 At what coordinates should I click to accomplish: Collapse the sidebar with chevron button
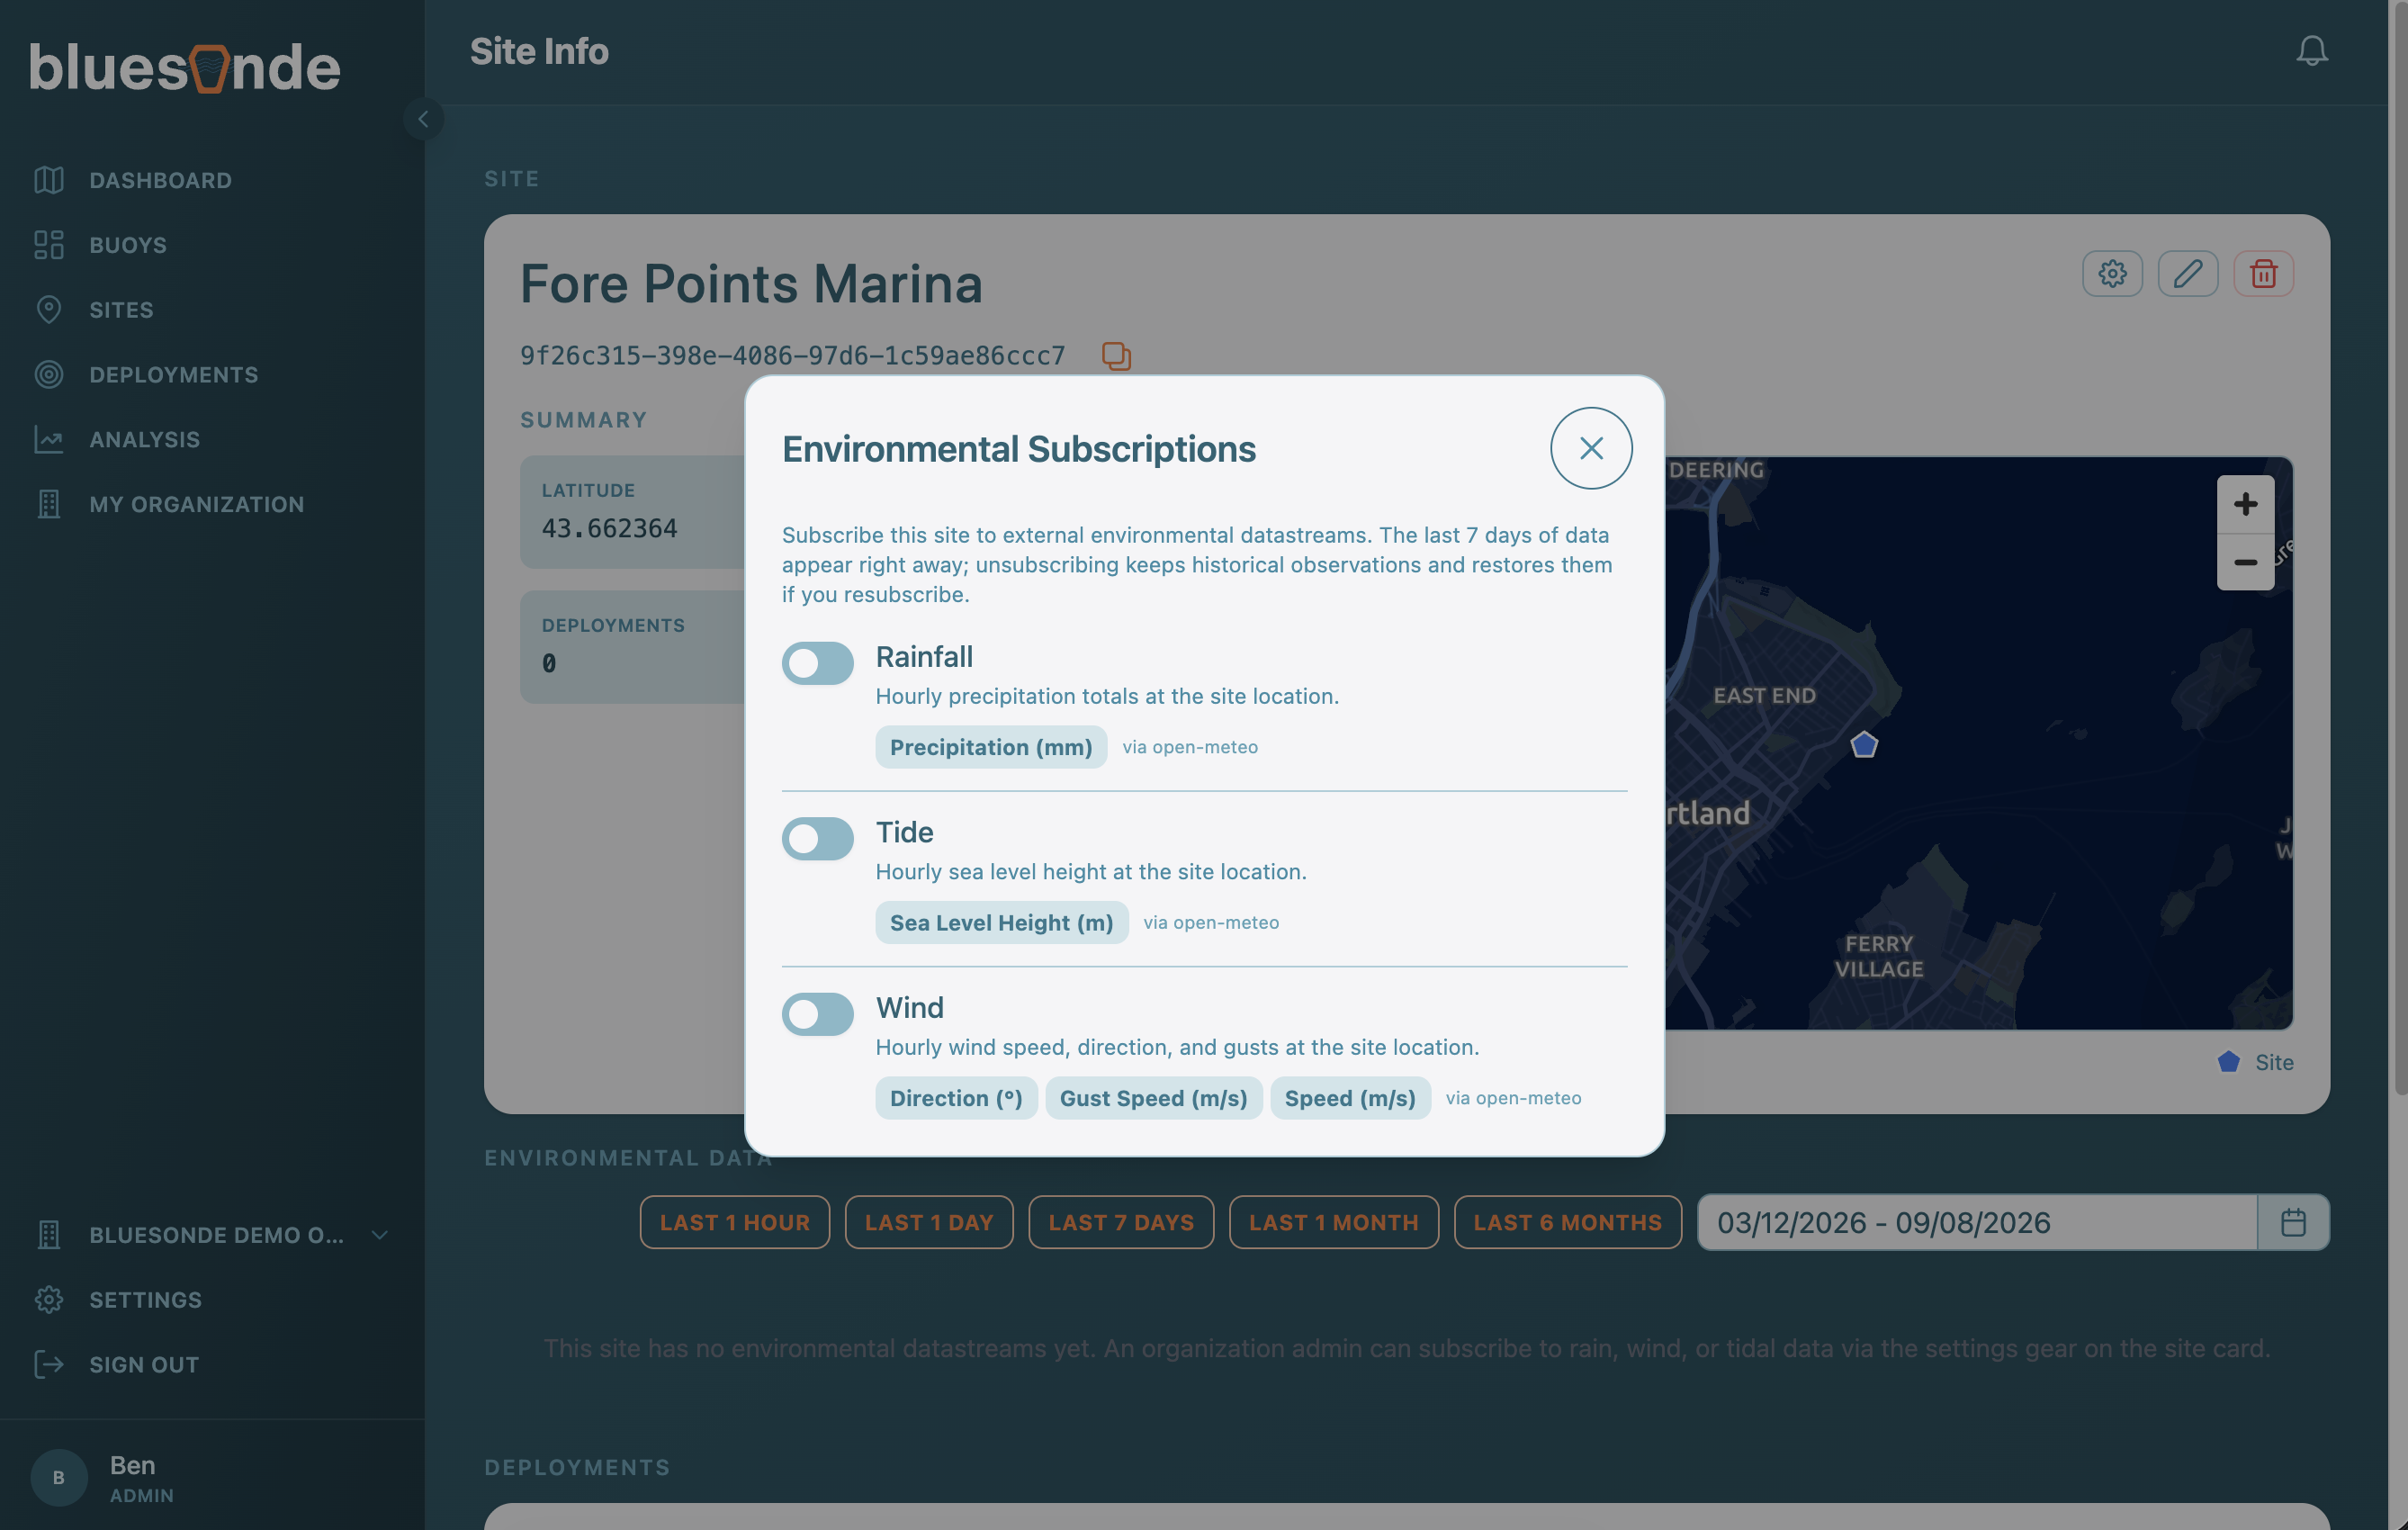point(423,119)
